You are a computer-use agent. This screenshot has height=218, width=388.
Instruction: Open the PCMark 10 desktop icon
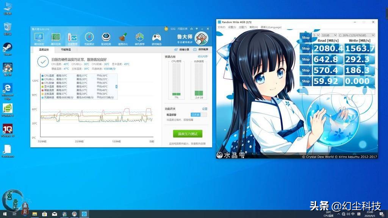click(8, 131)
